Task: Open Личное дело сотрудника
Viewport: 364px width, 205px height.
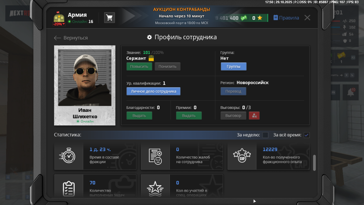Action: click(x=153, y=91)
